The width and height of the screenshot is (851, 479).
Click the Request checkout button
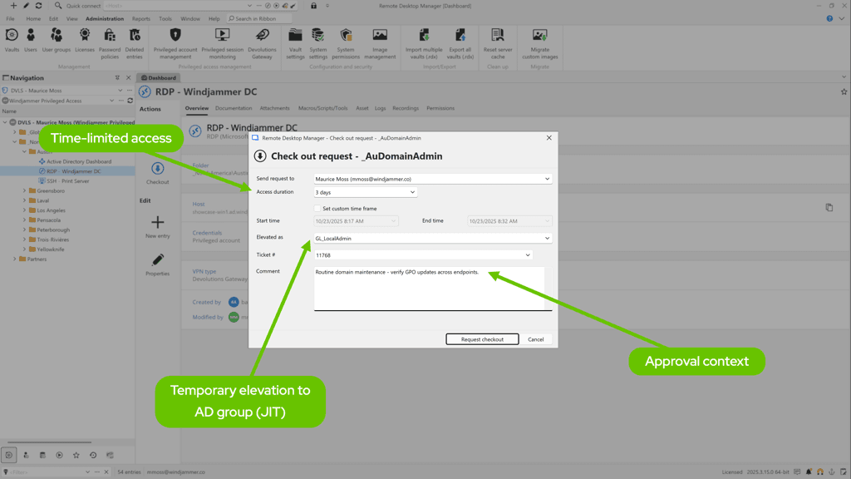482,338
